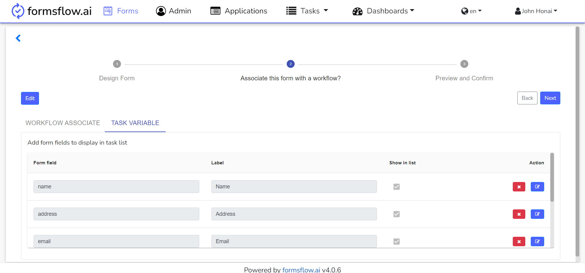
Task: Open the en language selector
Action: pos(471,11)
